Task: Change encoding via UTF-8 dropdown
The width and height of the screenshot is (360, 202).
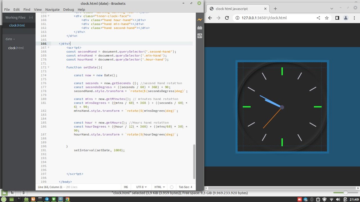Action: tap(141, 187)
